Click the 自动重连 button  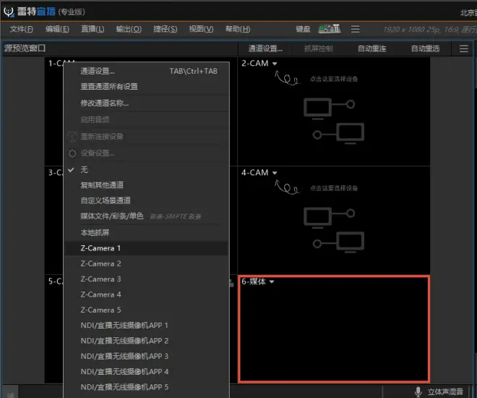(x=371, y=48)
